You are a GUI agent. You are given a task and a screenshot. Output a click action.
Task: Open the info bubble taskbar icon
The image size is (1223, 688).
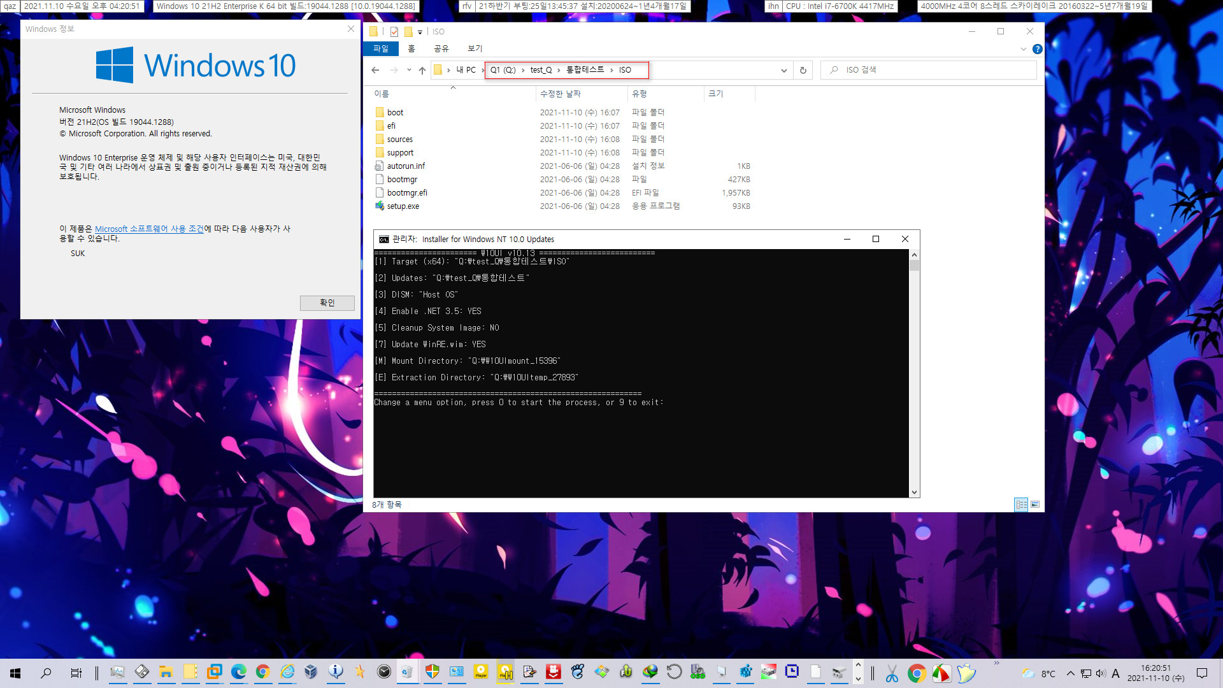tap(336, 672)
